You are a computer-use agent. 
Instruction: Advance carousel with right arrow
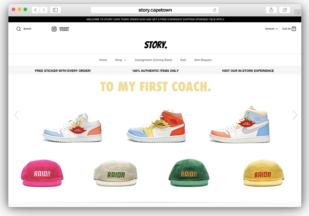coord(295,115)
